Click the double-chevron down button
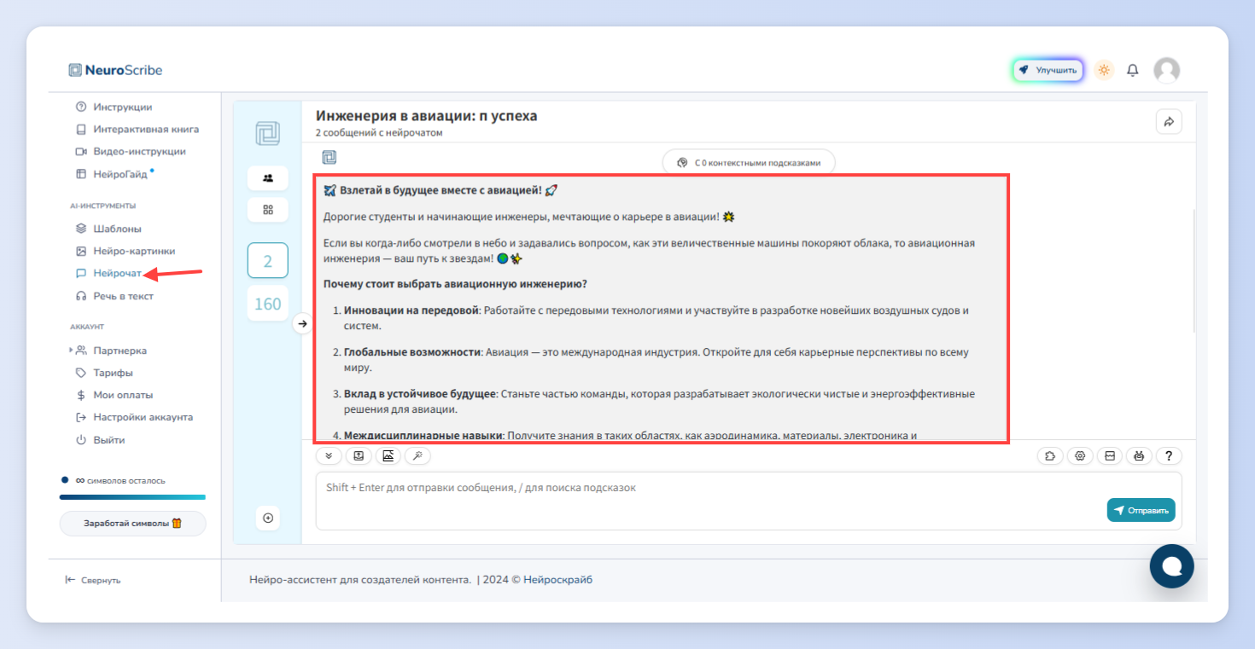 (329, 456)
